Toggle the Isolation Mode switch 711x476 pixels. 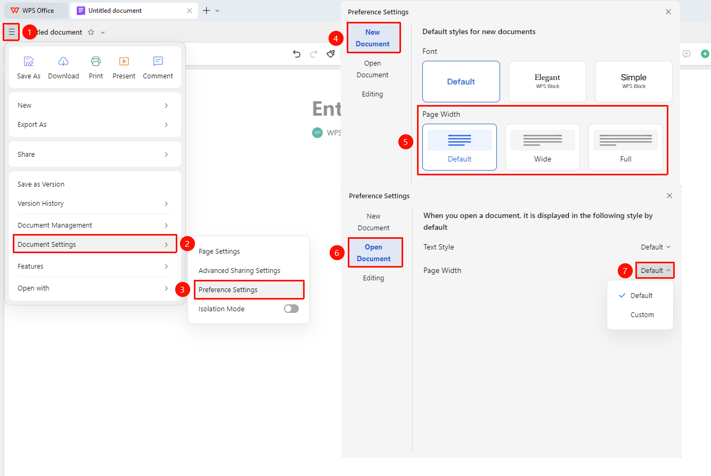[x=291, y=309]
